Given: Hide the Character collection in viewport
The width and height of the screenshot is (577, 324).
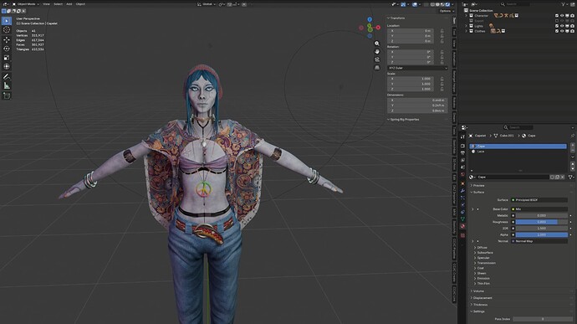Looking at the screenshot, I should click(562, 16).
